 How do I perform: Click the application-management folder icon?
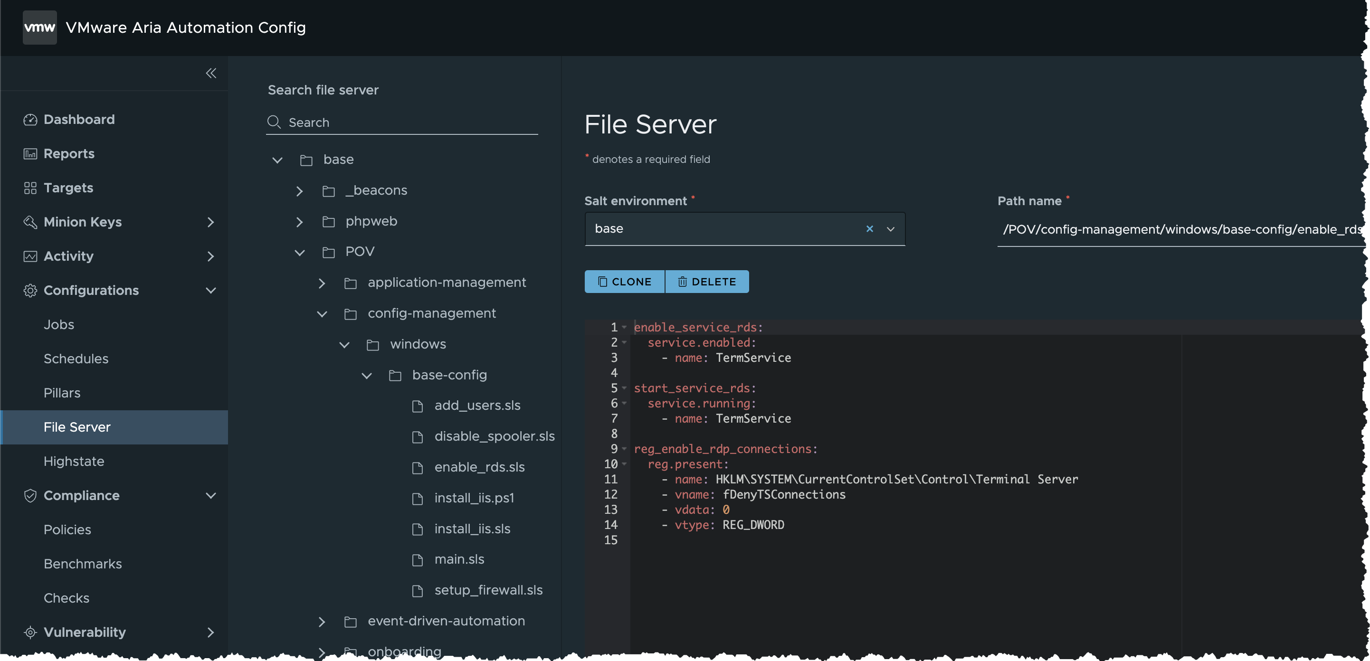(351, 283)
